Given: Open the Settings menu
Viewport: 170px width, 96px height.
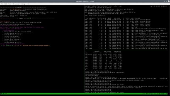Looking at the screenshot, I should pyautogui.click(x=23, y=4).
